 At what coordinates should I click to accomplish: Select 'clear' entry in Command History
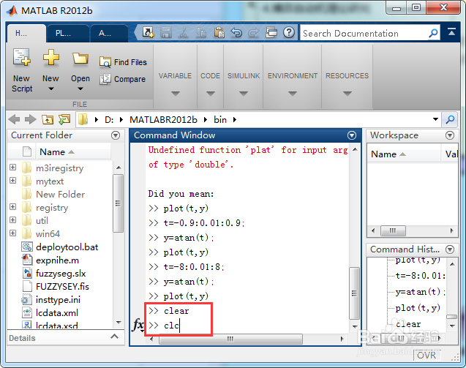pos(408,323)
